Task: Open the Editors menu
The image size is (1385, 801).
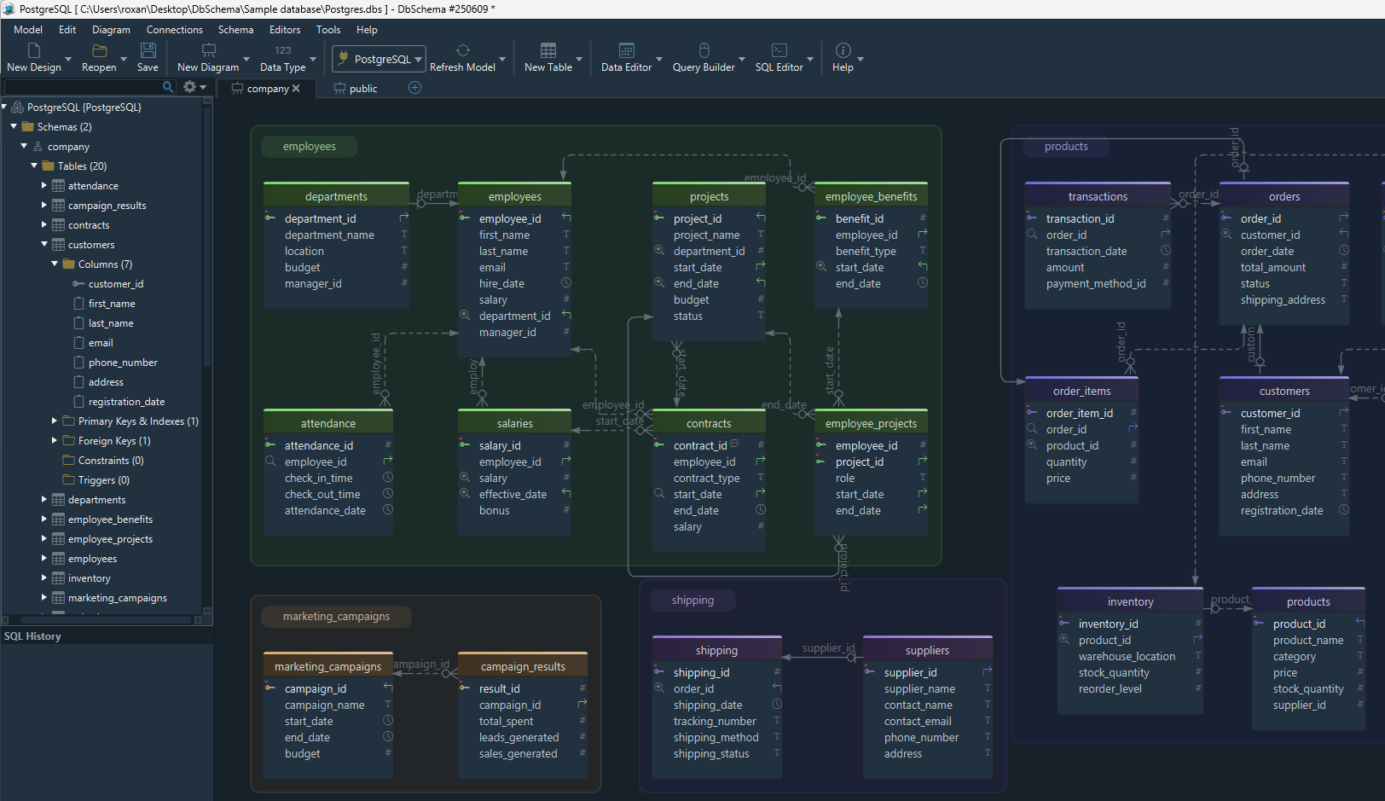Action: 285,30
